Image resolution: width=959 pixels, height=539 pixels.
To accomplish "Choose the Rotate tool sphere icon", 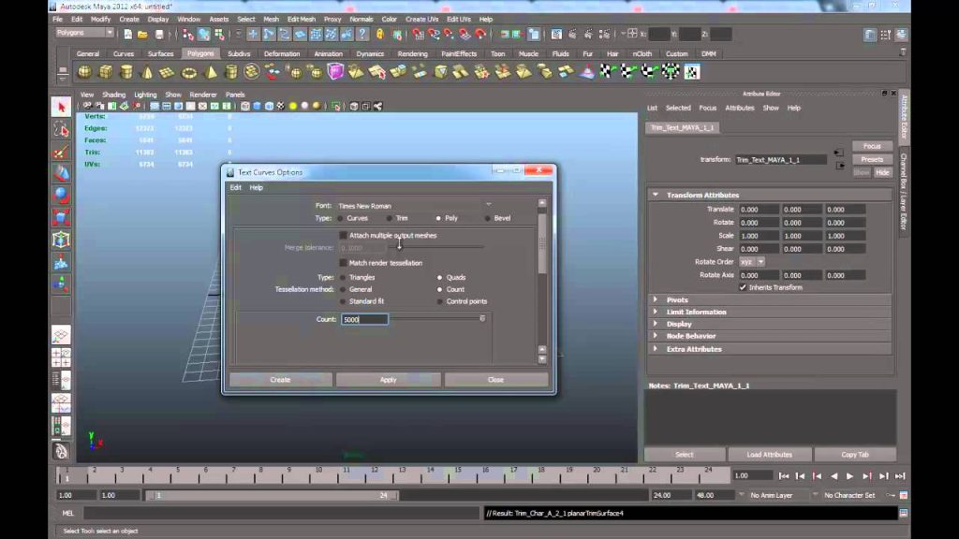I will [x=61, y=196].
